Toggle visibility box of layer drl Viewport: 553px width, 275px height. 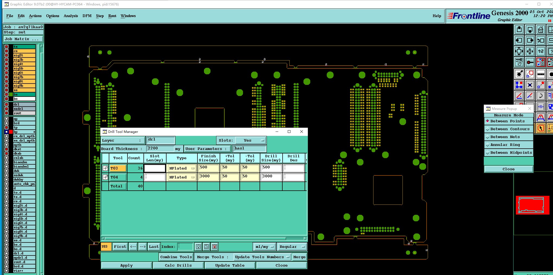pos(7,104)
